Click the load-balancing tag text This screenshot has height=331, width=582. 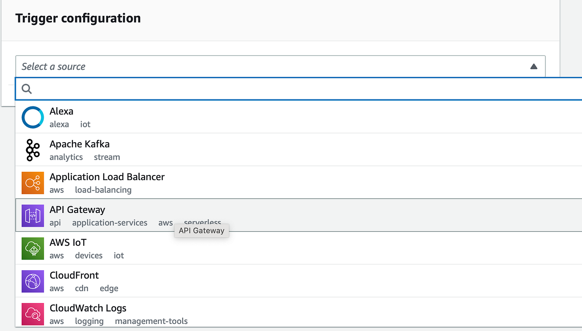tap(103, 190)
